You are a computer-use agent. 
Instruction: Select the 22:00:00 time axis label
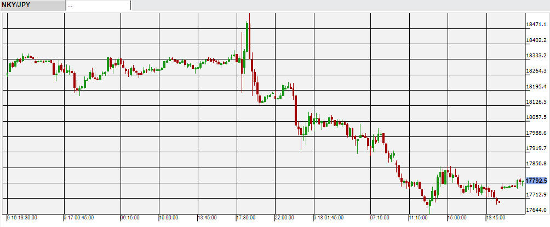click(x=285, y=217)
